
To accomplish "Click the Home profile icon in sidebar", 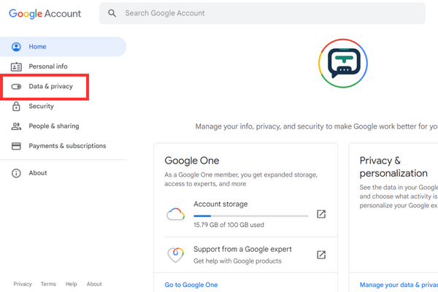I will pyautogui.click(x=16, y=47).
